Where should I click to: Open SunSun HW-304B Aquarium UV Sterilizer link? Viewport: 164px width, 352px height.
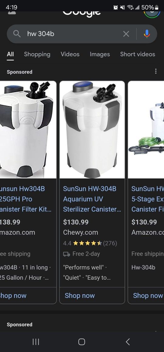click(x=92, y=199)
